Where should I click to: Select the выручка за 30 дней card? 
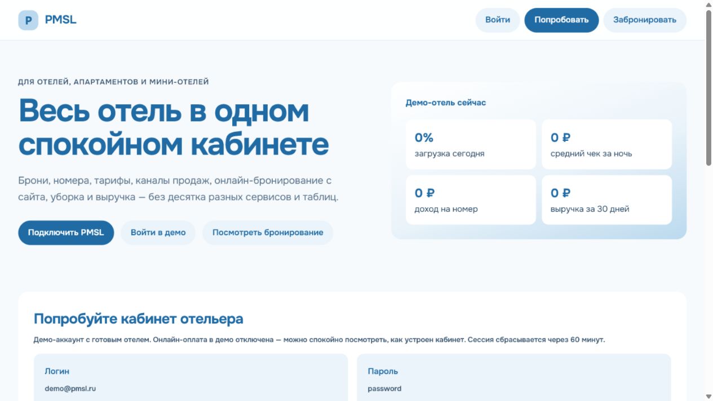[x=607, y=200]
